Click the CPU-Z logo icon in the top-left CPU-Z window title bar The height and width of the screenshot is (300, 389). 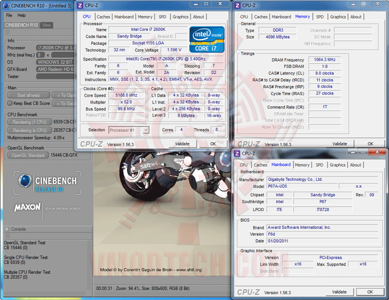pos(80,5)
